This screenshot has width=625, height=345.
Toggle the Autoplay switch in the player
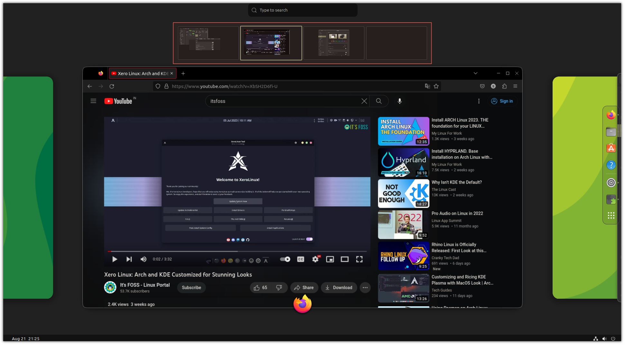click(x=285, y=259)
